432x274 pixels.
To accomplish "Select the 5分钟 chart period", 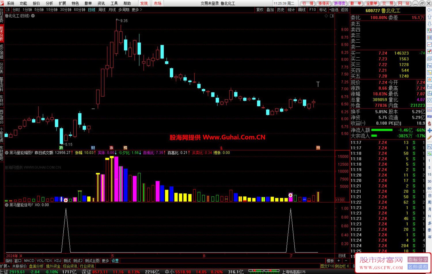I will pyautogui.click(x=39, y=10).
